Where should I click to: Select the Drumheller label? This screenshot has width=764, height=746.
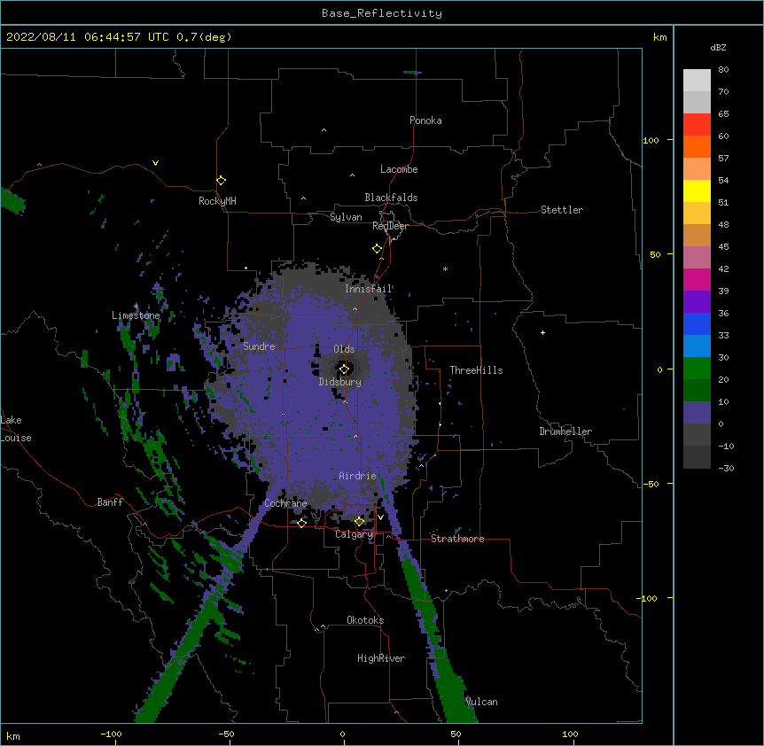coord(565,431)
